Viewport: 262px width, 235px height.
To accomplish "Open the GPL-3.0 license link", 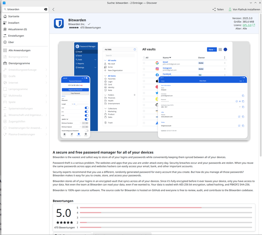I will pos(247,25).
